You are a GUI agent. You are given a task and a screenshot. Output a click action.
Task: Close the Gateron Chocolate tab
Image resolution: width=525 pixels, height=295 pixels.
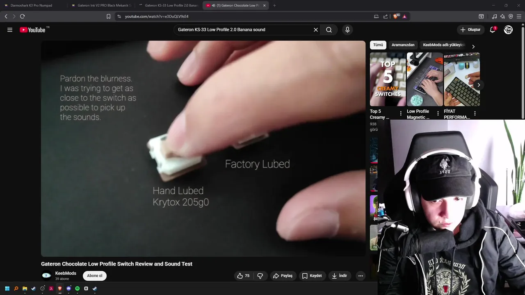pyautogui.click(x=264, y=5)
